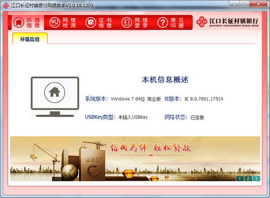This screenshot has height=198, width=270.
Task: Click the 江口长征村镇银行 bank logo
Action: pos(227,22)
